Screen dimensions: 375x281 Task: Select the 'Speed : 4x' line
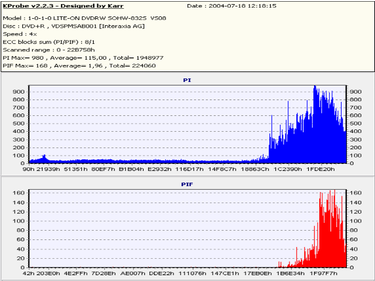coord(20,34)
